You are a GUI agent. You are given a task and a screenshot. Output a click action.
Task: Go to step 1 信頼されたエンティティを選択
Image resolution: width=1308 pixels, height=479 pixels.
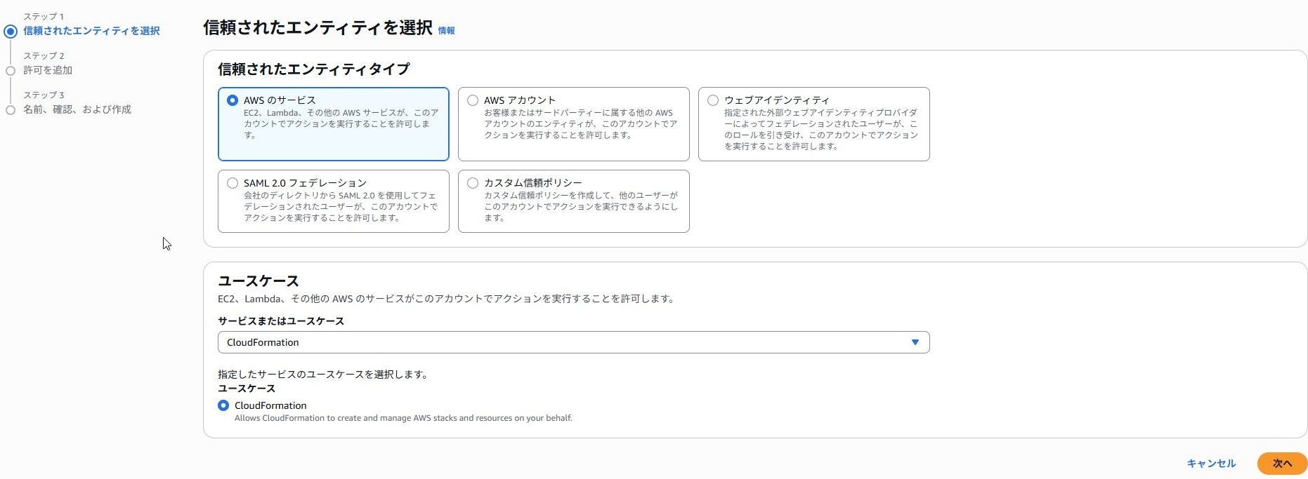91,31
